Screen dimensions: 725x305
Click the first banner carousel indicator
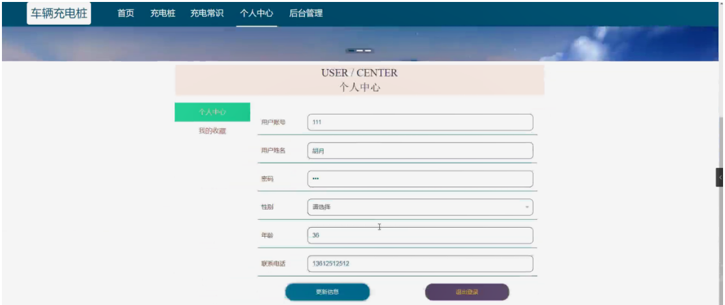[352, 50]
